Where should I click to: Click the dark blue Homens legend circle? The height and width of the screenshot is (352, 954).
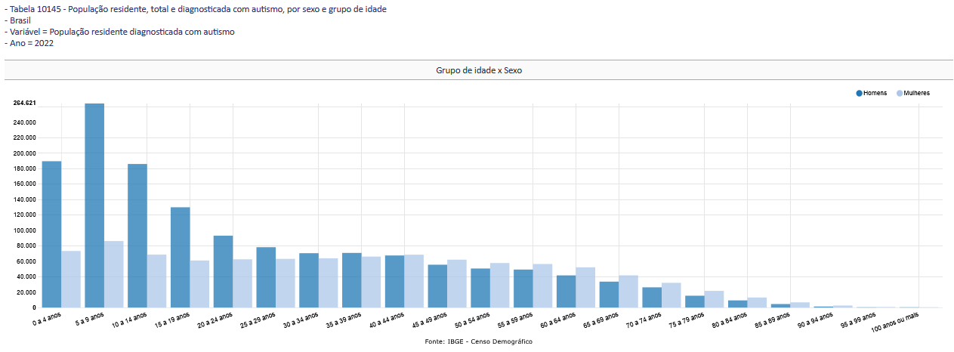[860, 93]
